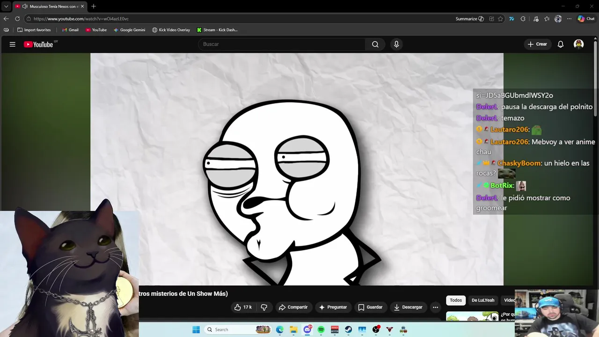Viewport: 599px width, 337px height.
Task: Open YouTube bookmark in favorites bar
Action: pos(96,30)
